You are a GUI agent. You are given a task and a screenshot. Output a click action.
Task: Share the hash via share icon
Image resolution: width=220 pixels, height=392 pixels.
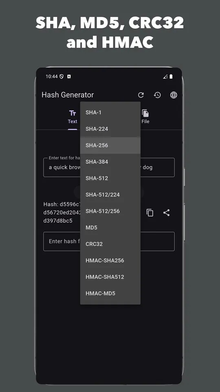click(166, 213)
